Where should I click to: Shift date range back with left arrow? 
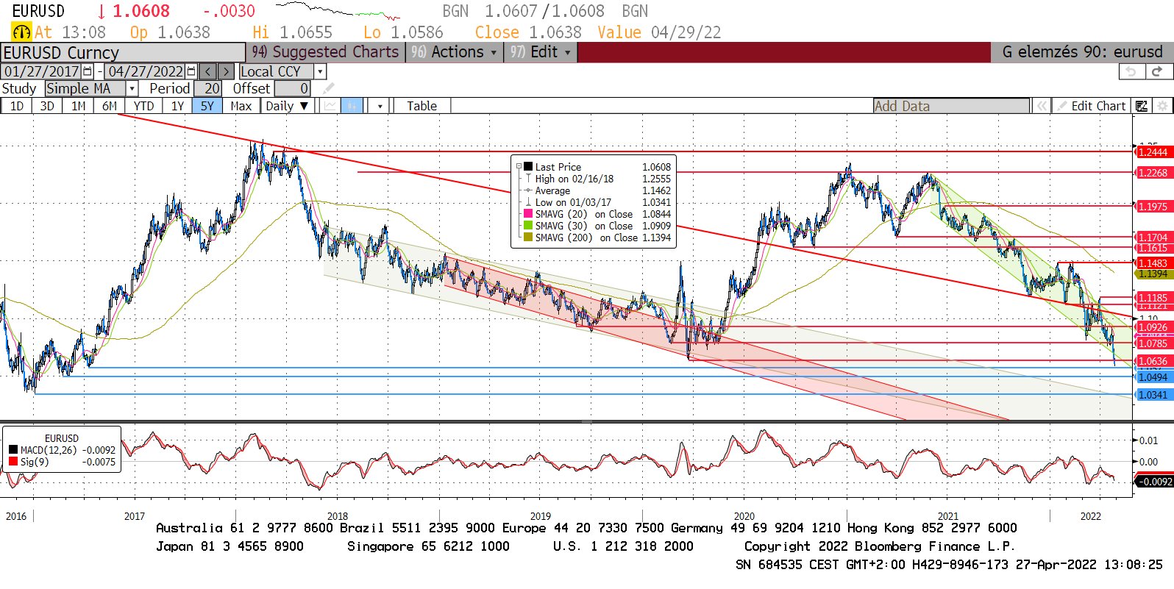(208, 71)
